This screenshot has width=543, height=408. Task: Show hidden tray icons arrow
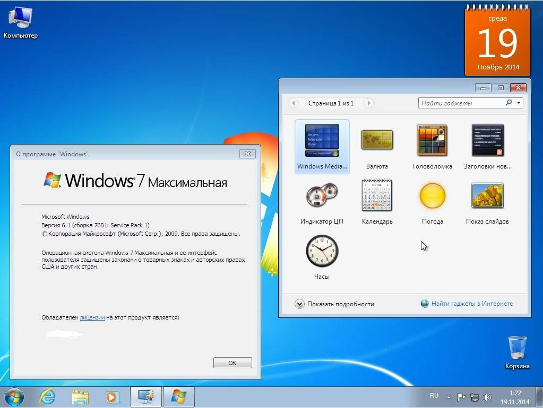[x=449, y=397]
